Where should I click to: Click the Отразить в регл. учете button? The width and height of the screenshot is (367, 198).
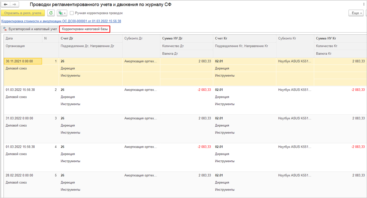coord(23,13)
